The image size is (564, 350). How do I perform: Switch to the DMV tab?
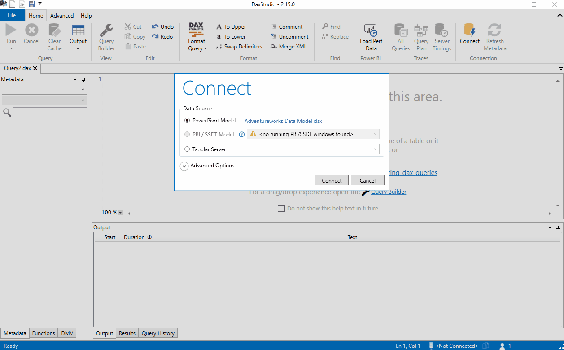coord(67,333)
